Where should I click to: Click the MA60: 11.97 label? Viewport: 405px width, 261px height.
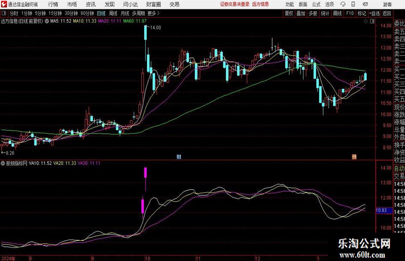coord(135,21)
